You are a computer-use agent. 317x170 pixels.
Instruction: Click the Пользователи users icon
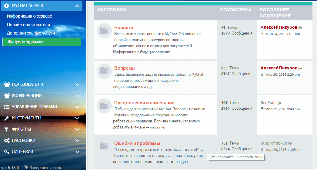(7, 85)
